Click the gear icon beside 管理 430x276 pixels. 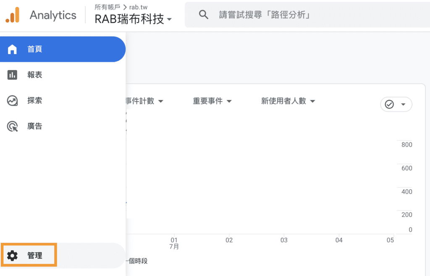(x=13, y=255)
